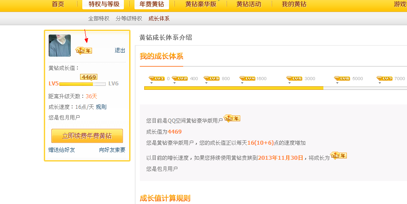Select 分等级特权 submenu item
Image resolution: width=407 pixels, height=204 pixels.
pyautogui.click(x=129, y=19)
